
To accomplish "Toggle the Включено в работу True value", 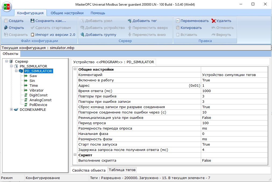I will tap(234, 80).
